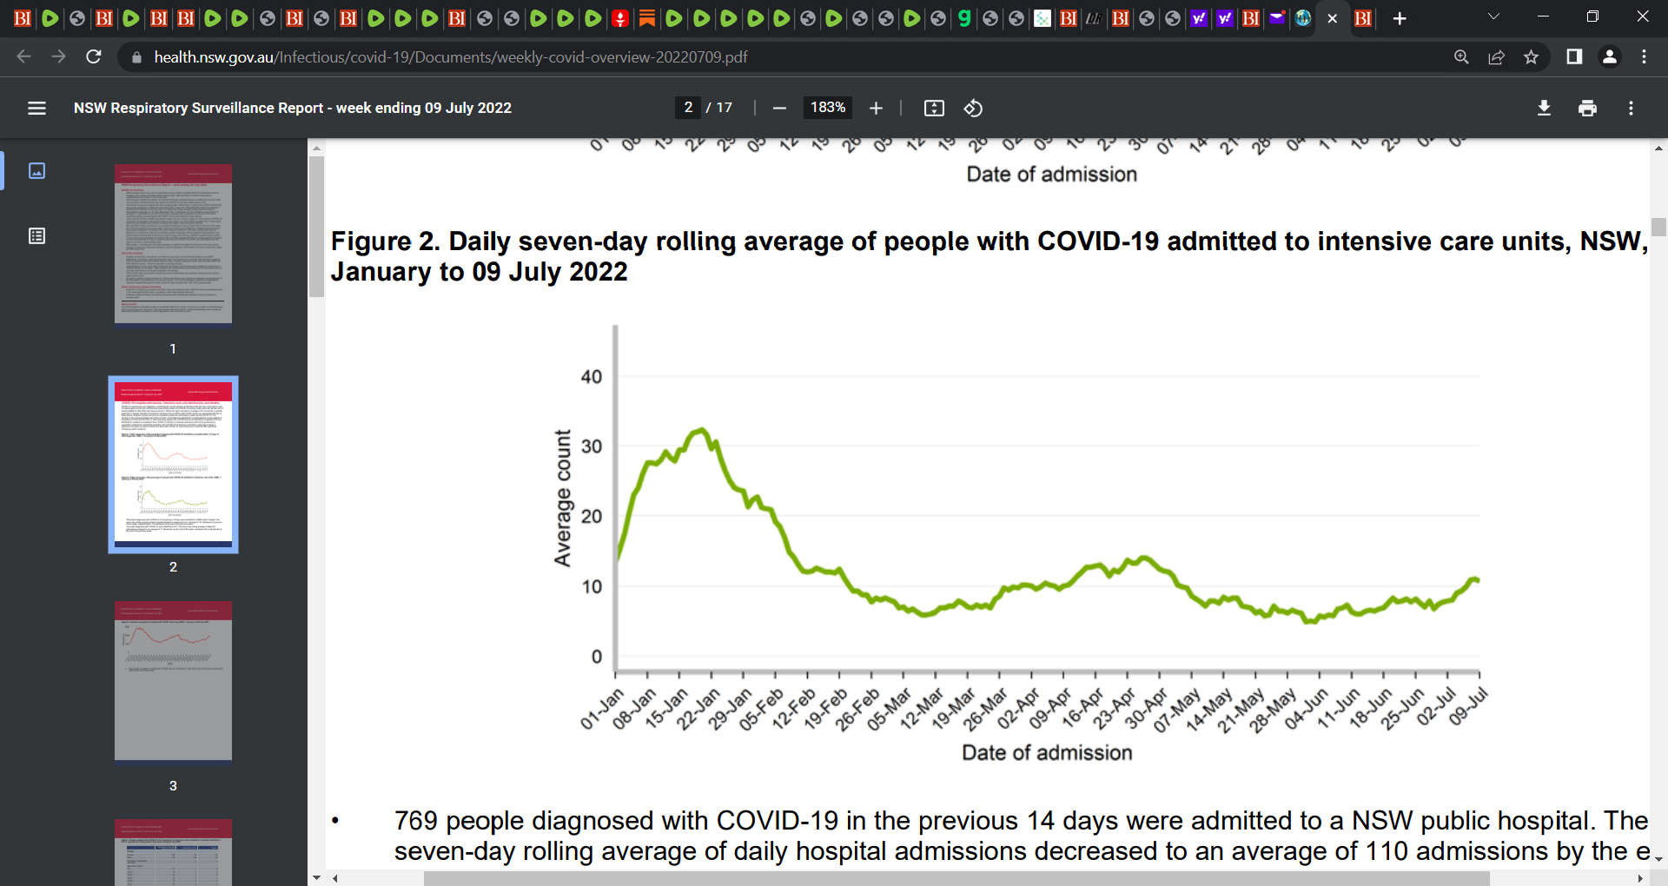1668x886 pixels.
Task: Open a new browser tab
Action: [1400, 18]
